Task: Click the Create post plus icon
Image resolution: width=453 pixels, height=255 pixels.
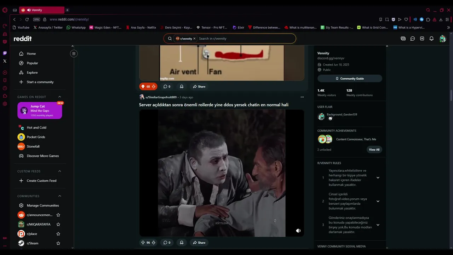Action: click(x=422, y=39)
